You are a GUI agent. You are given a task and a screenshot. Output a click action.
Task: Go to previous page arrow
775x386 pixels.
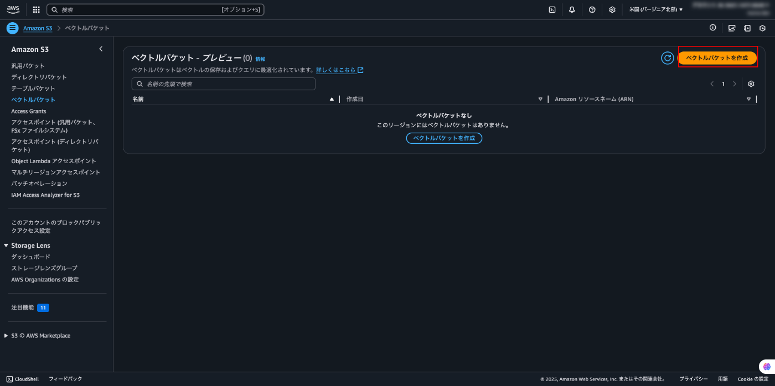pyautogui.click(x=712, y=84)
